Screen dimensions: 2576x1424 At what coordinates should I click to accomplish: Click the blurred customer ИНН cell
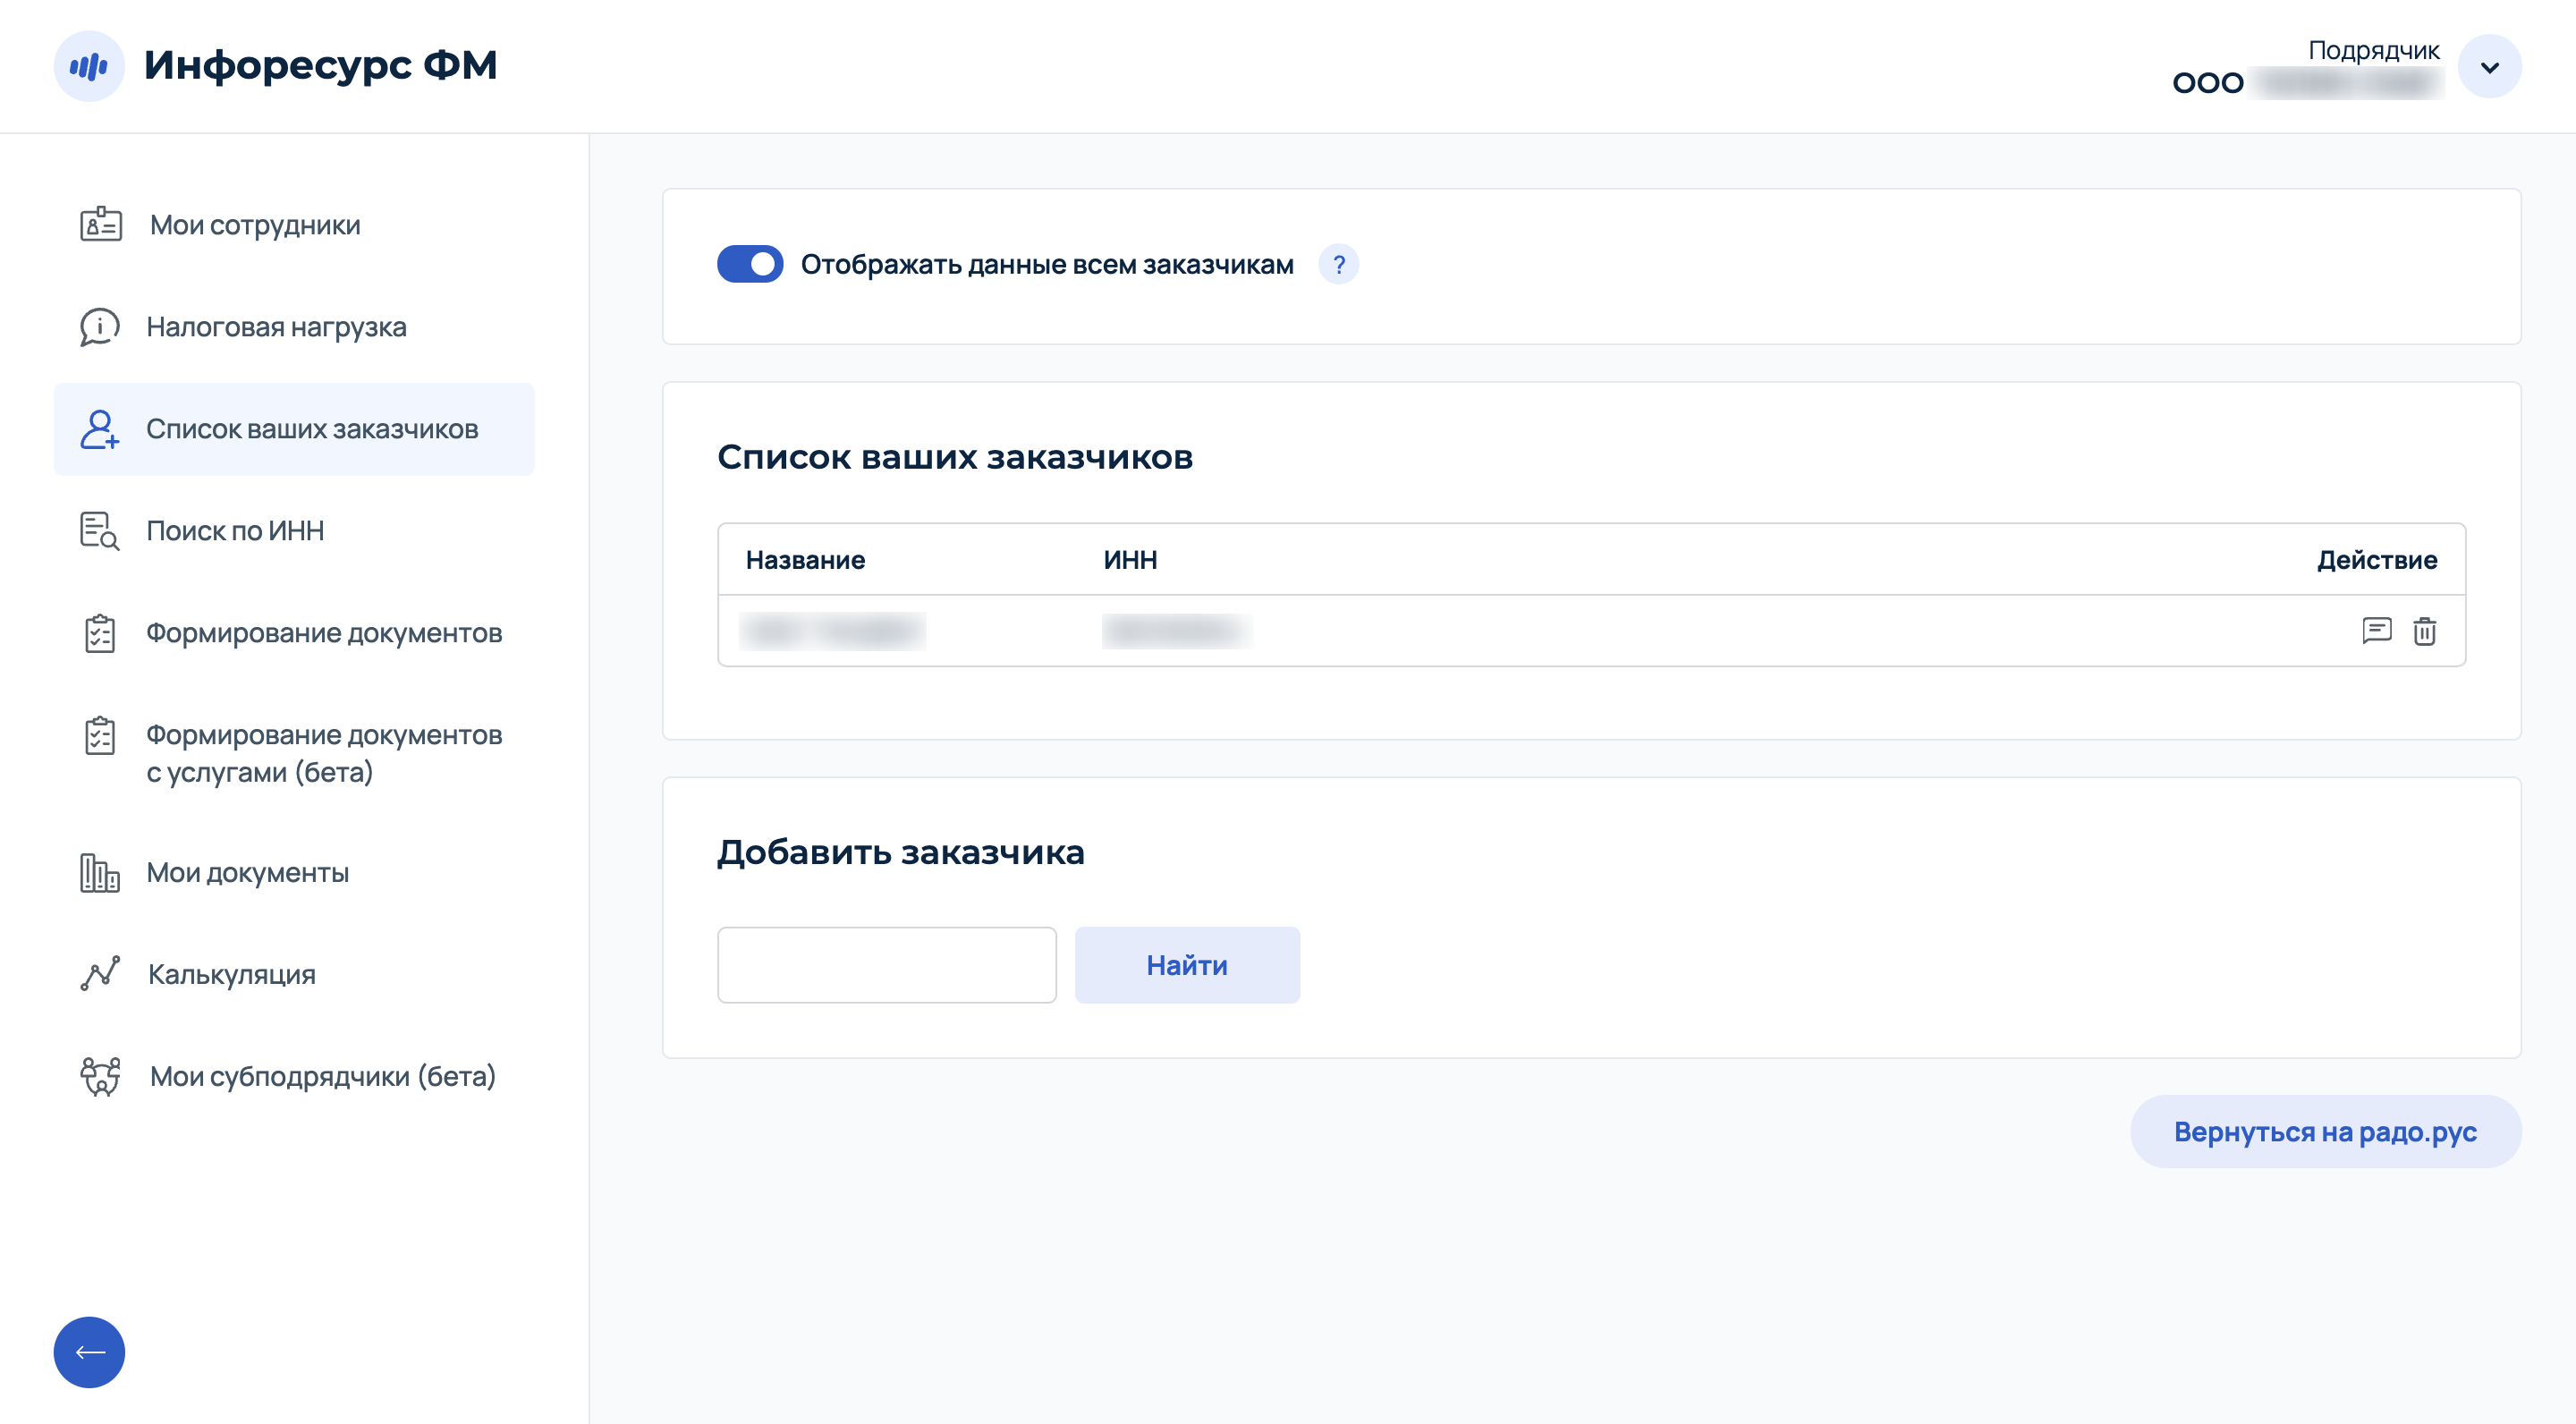[x=1177, y=631]
